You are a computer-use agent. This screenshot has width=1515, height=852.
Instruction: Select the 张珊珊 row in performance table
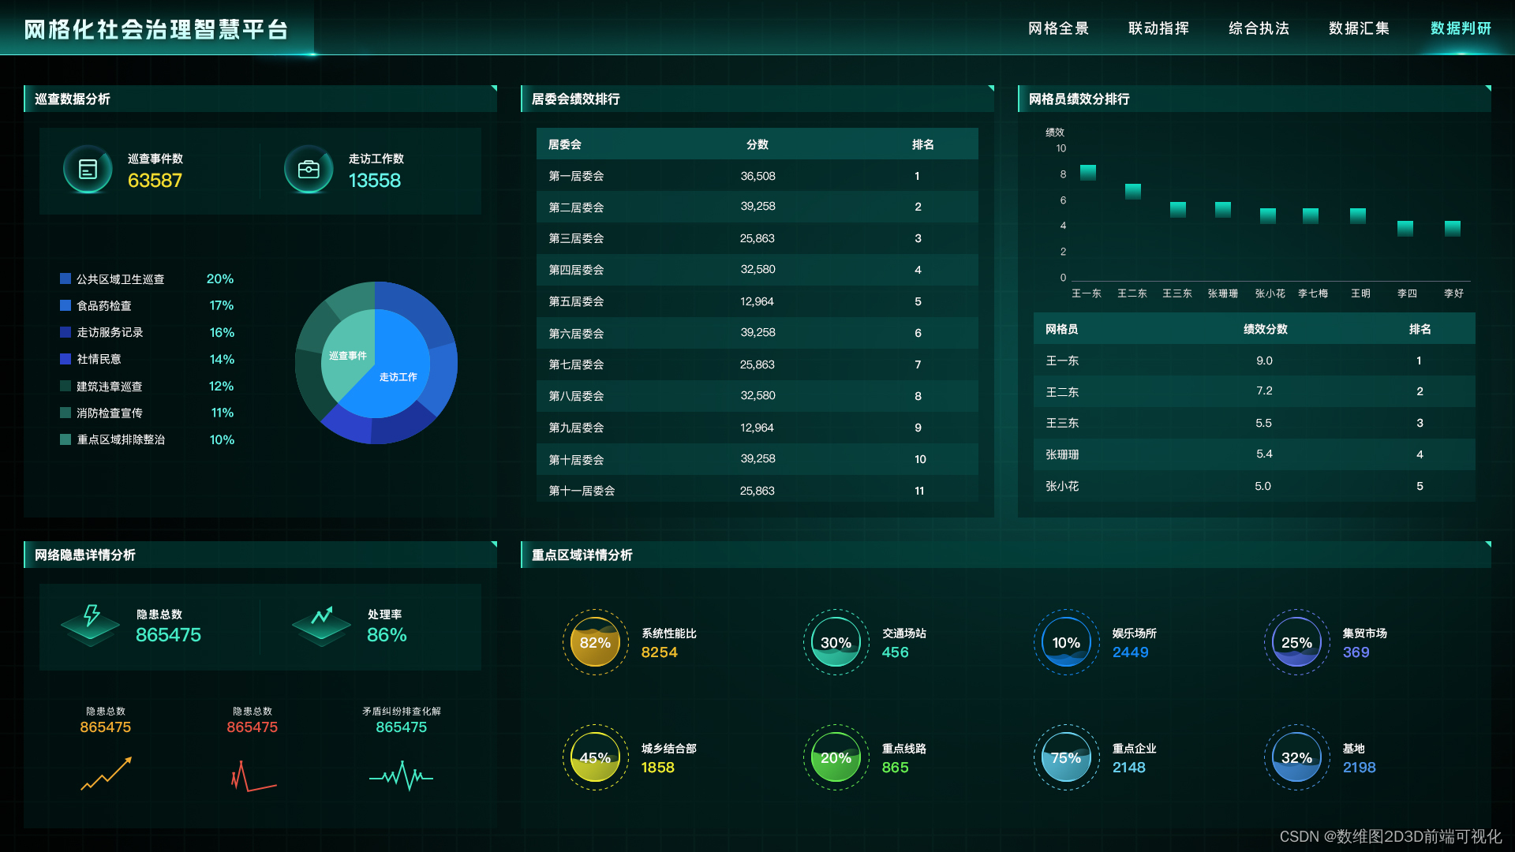(1253, 454)
